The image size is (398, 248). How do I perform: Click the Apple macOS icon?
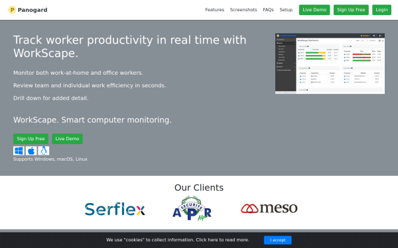click(31, 151)
